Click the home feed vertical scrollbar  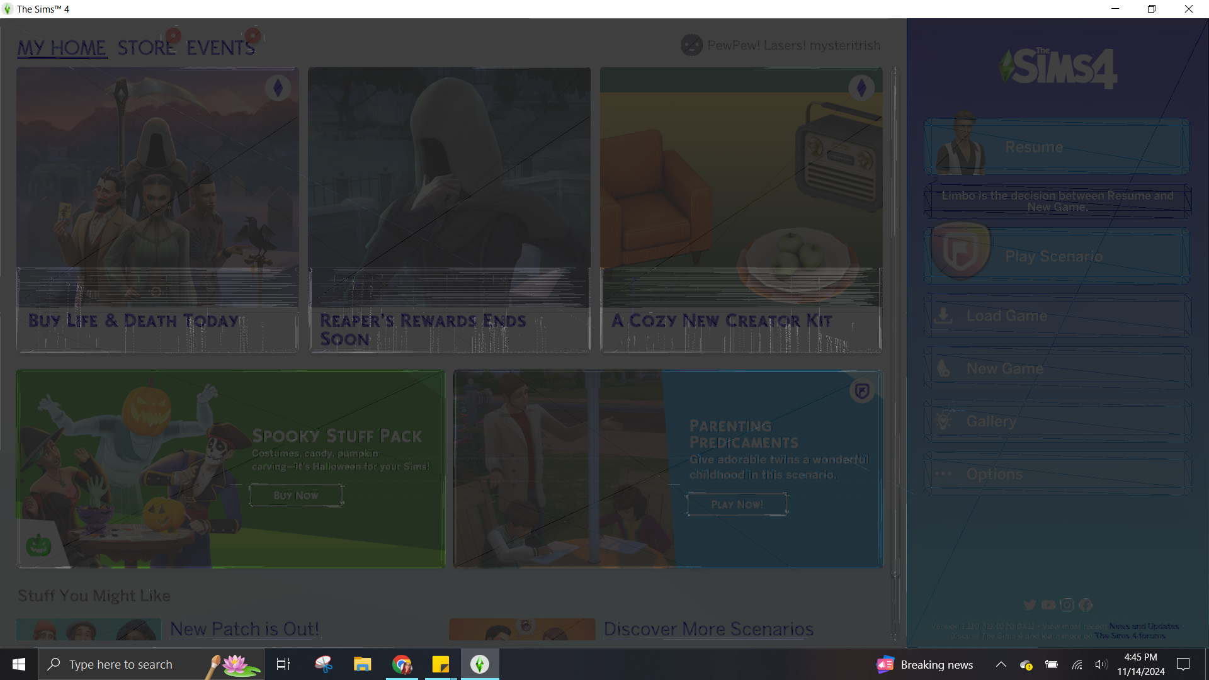pos(895,321)
